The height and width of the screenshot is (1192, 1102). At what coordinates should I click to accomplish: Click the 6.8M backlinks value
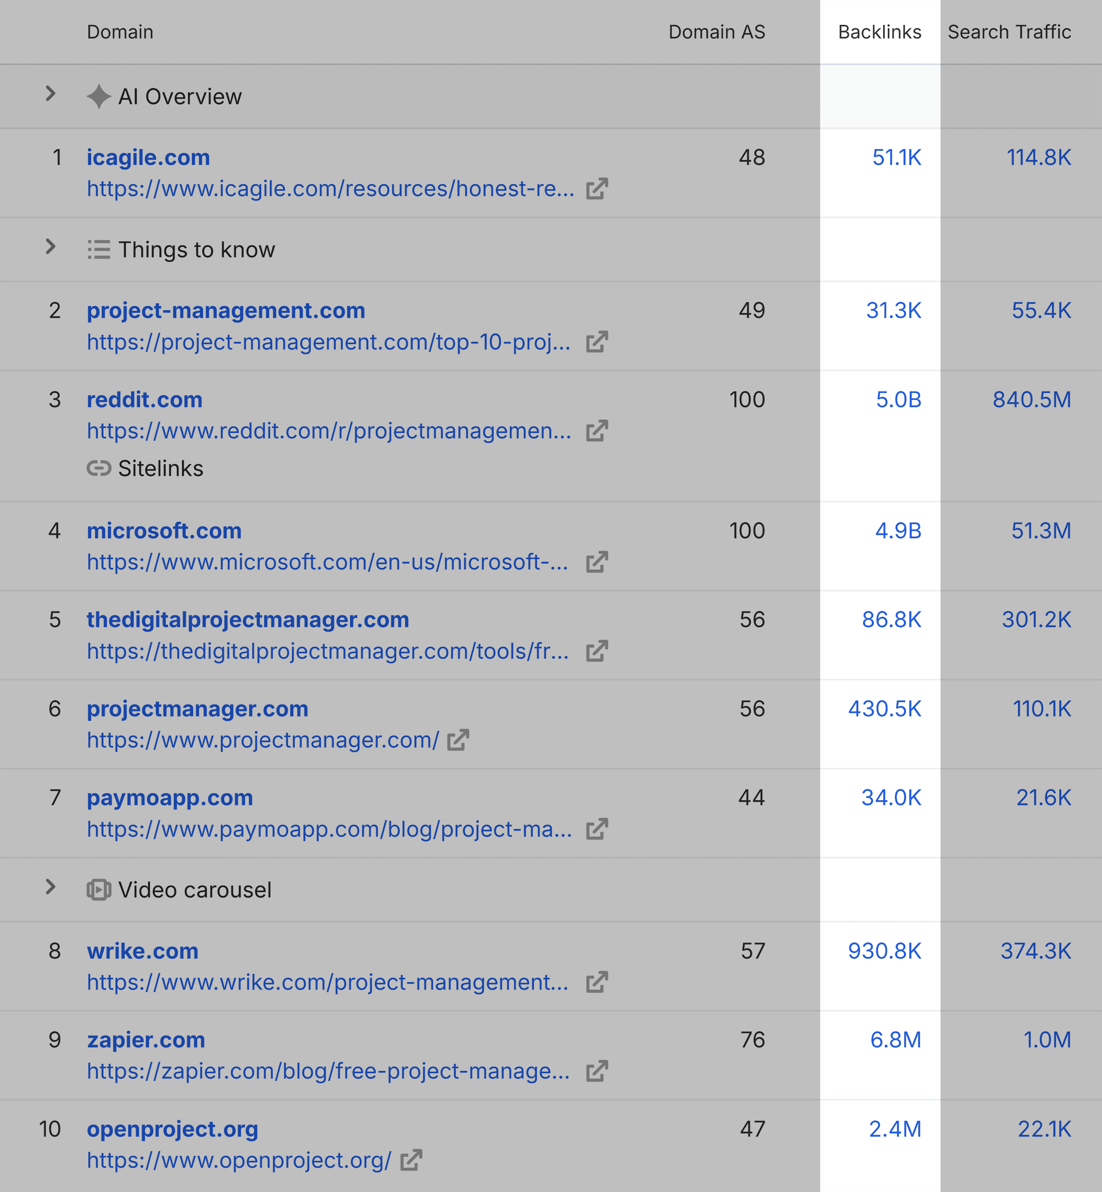coord(896,1040)
